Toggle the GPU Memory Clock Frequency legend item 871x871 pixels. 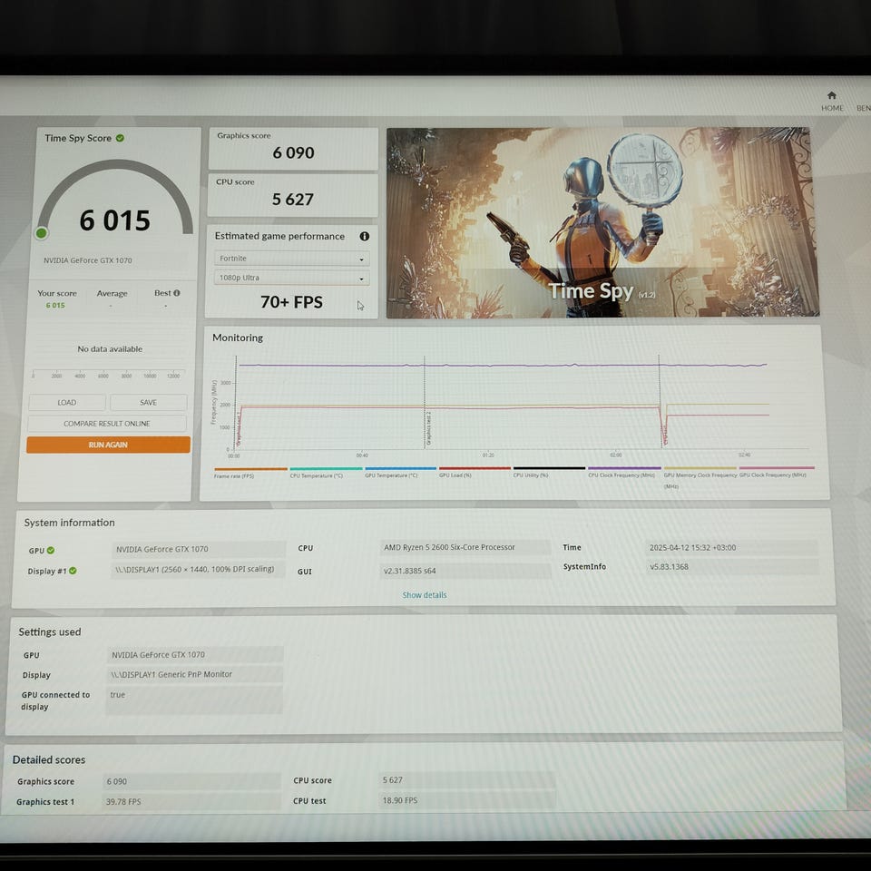pos(700,476)
